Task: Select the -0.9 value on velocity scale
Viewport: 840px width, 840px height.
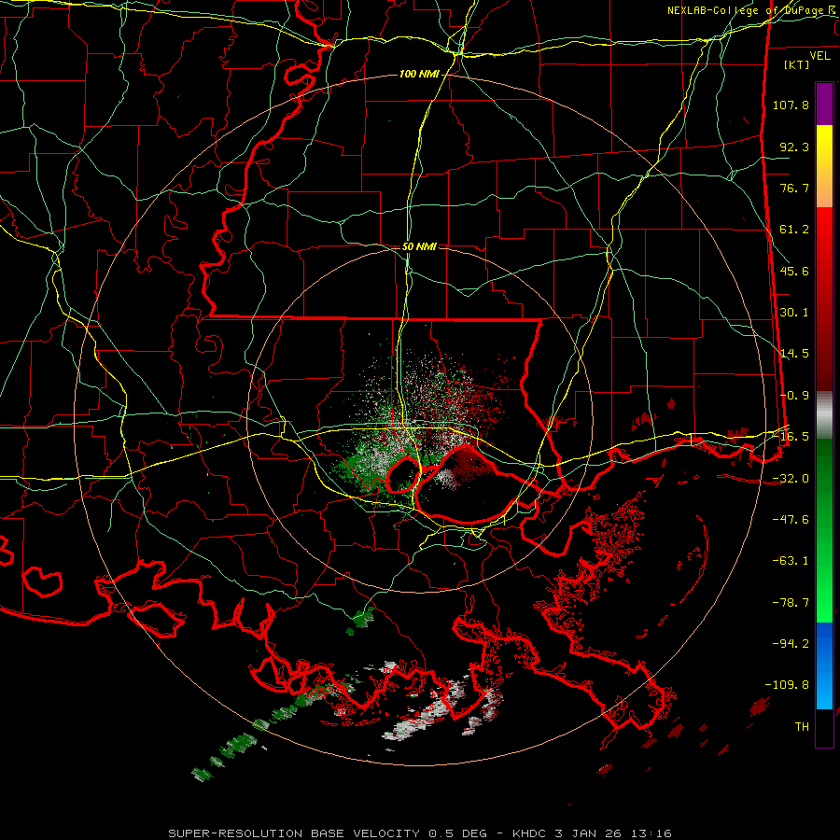Action: [x=794, y=396]
